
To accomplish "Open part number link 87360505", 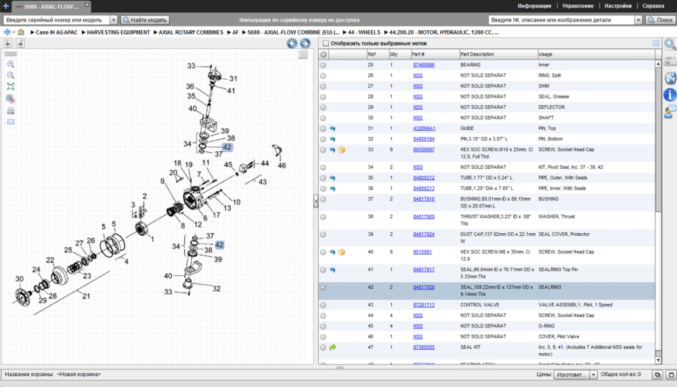I will 424,347.
